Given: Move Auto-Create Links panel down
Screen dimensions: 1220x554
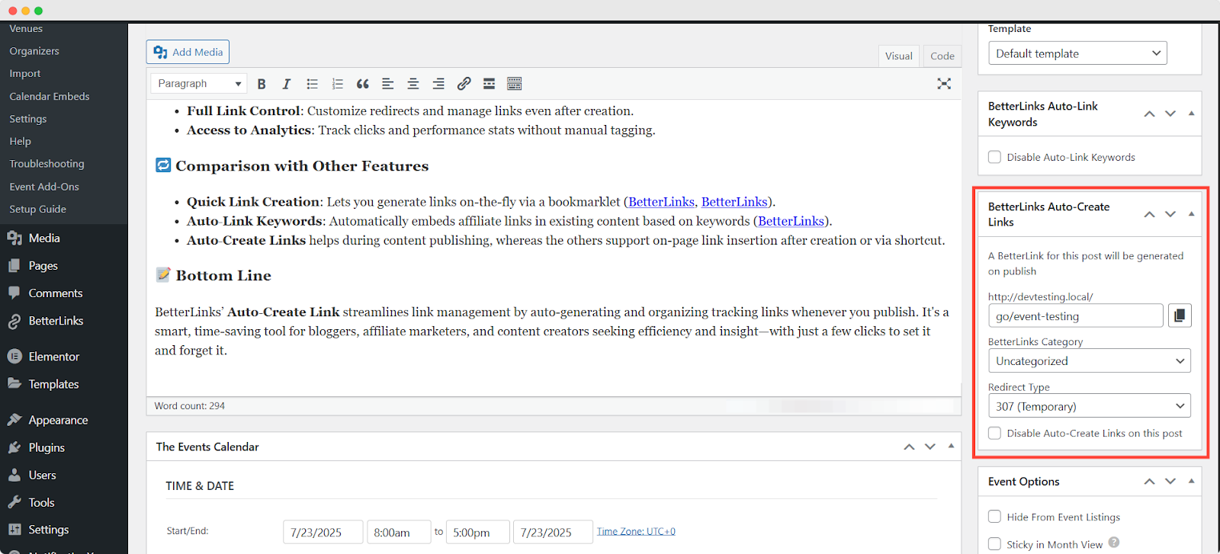Looking at the screenshot, I should coord(1170,214).
